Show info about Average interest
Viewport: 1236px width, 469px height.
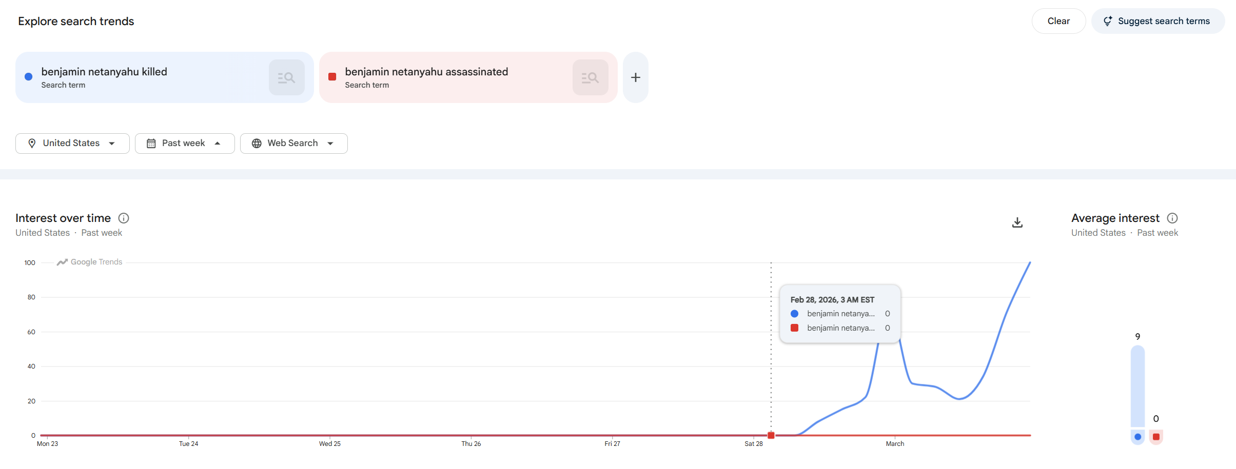pos(1172,218)
